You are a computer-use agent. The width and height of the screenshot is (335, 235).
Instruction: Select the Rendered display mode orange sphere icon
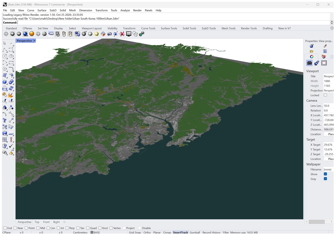(x=32, y=34)
